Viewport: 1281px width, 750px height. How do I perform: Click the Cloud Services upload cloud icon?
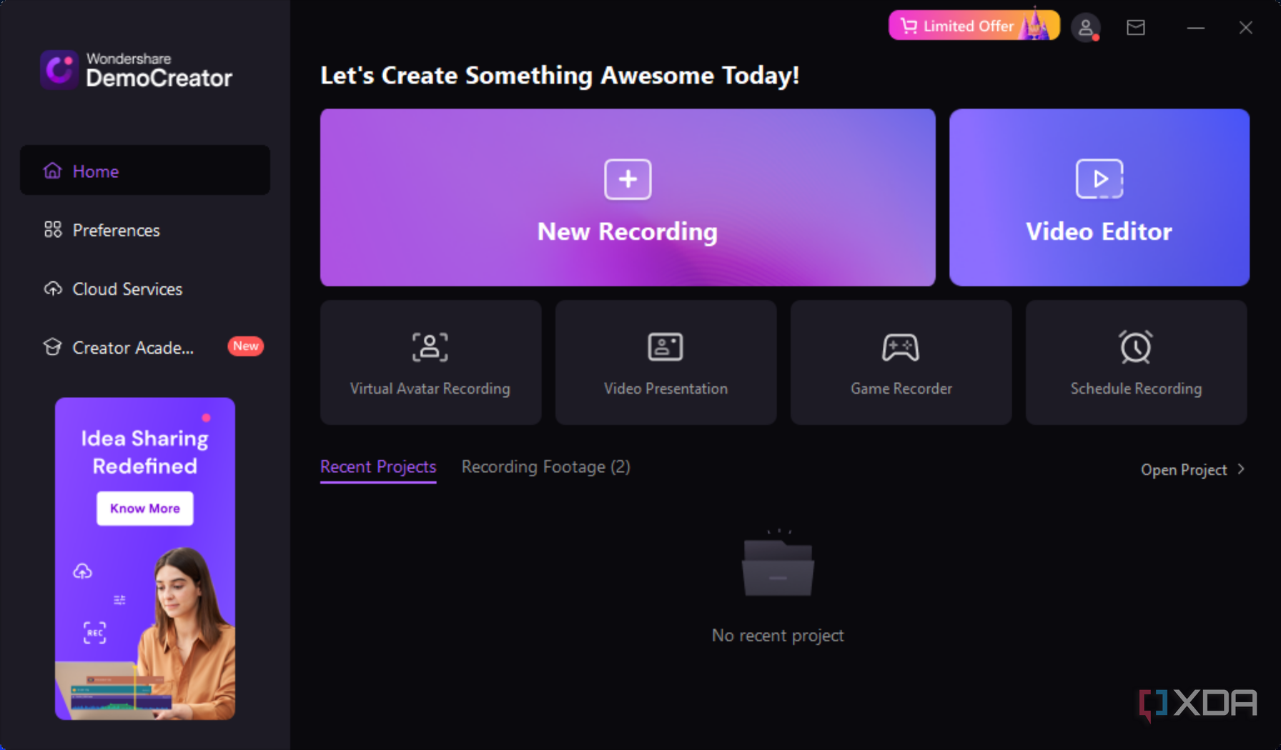[x=53, y=289]
